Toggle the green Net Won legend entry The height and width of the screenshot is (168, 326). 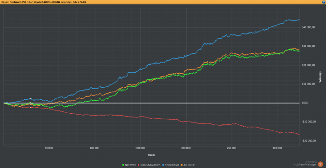coord(129,165)
